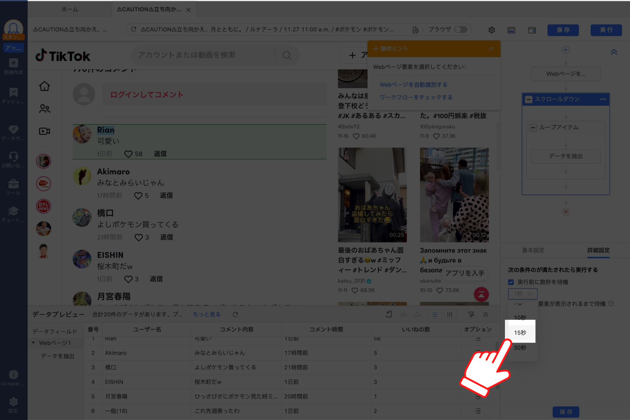The width and height of the screenshot is (630, 420).
Task: Open workflow settings gear icon
Action: click(492, 30)
